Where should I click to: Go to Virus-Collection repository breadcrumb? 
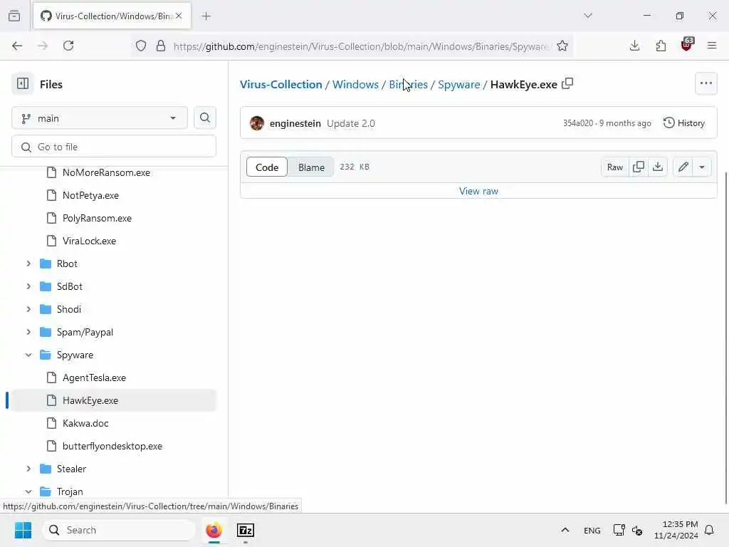pos(280,84)
